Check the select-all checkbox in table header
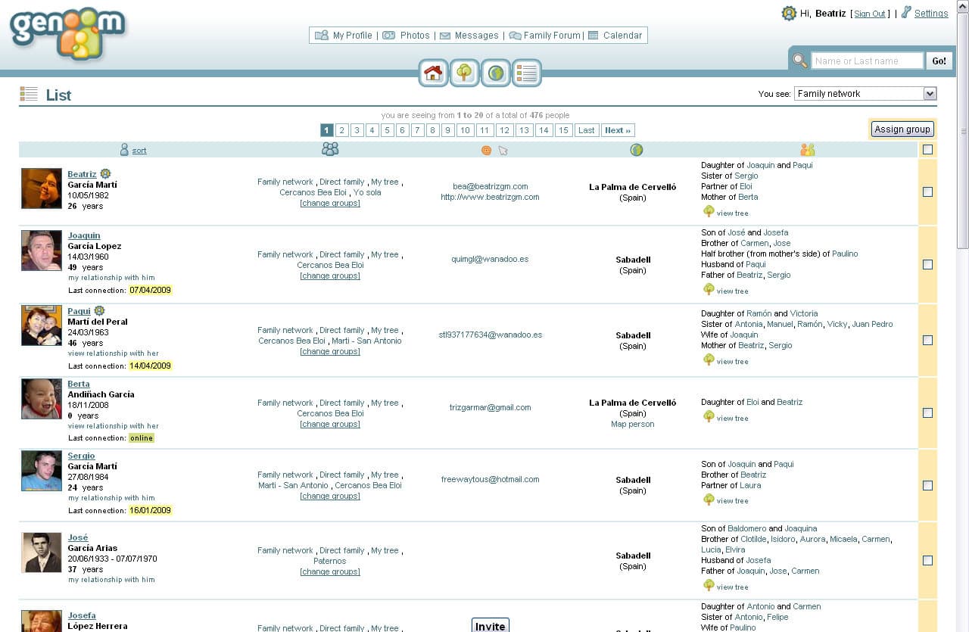The image size is (969, 632). pyautogui.click(x=927, y=150)
